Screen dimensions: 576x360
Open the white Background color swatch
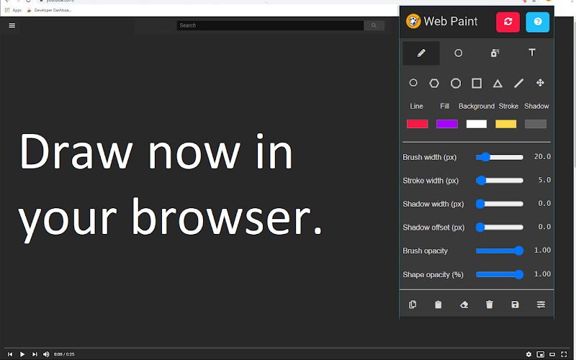pos(477,124)
